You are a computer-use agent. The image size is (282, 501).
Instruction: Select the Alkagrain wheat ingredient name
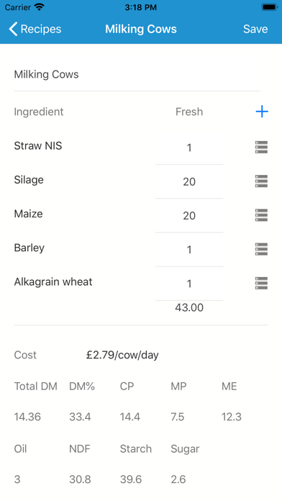click(53, 282)
